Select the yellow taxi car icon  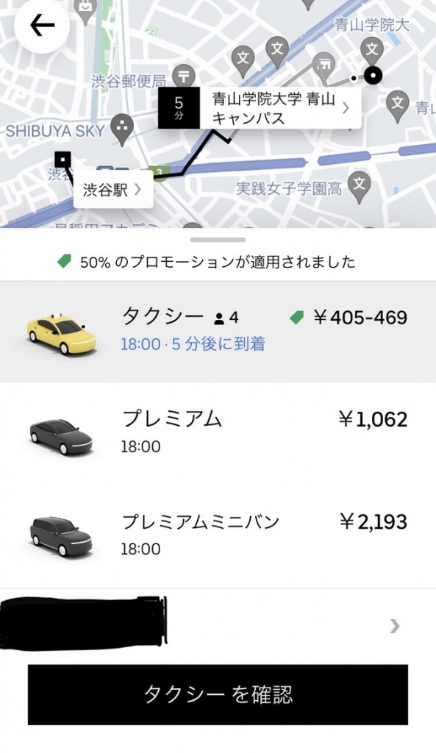click(60, 333)
